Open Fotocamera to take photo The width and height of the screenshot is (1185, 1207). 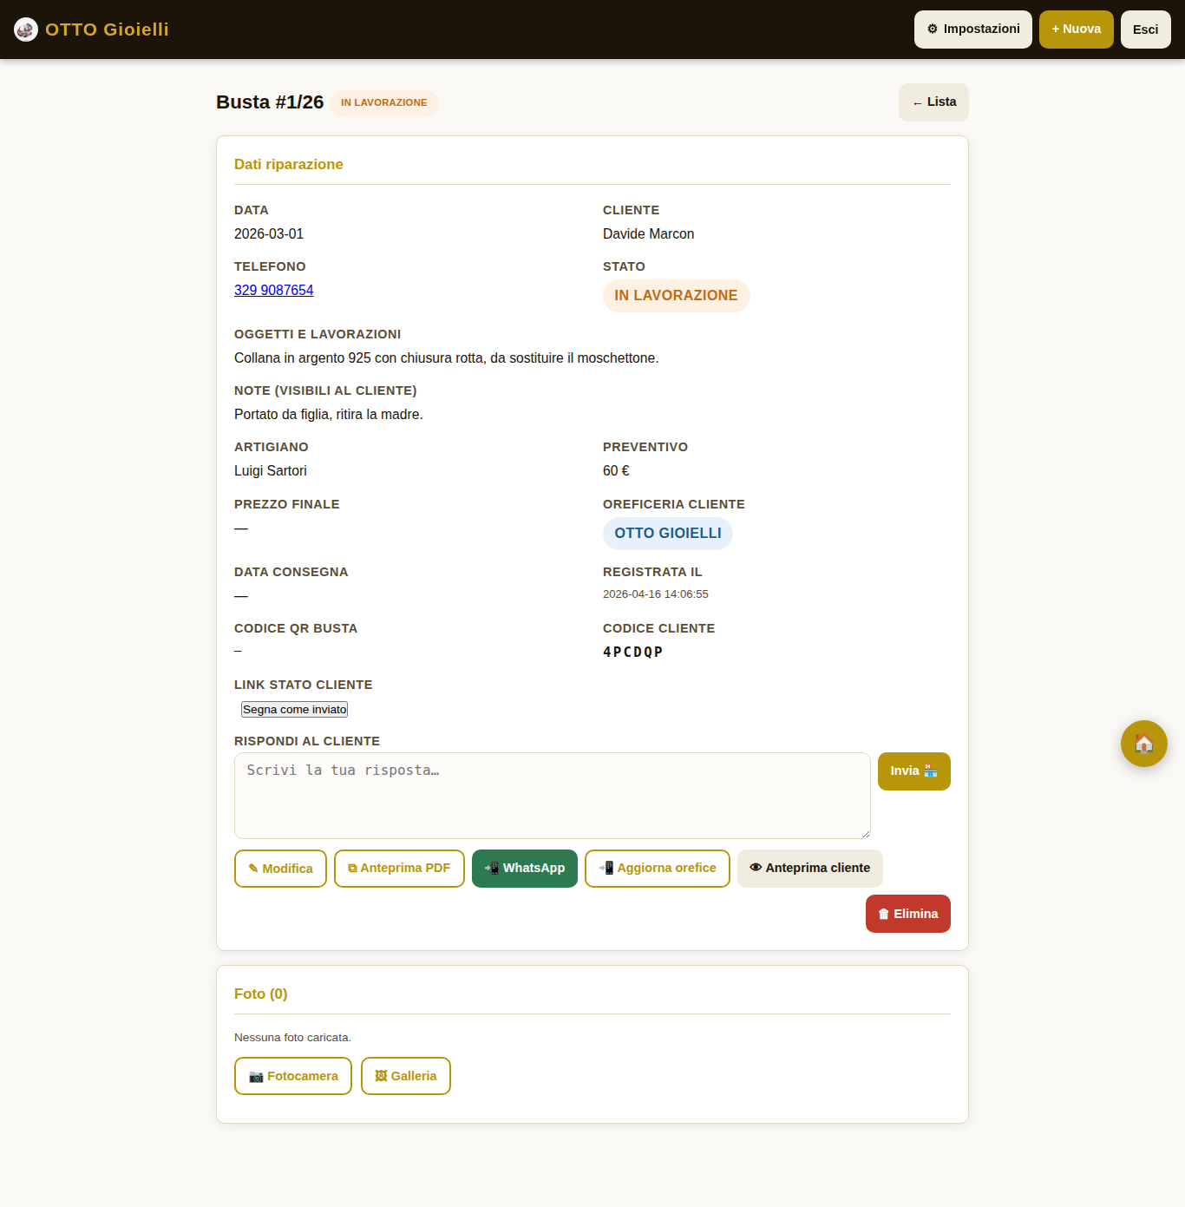pos(292,1076)
